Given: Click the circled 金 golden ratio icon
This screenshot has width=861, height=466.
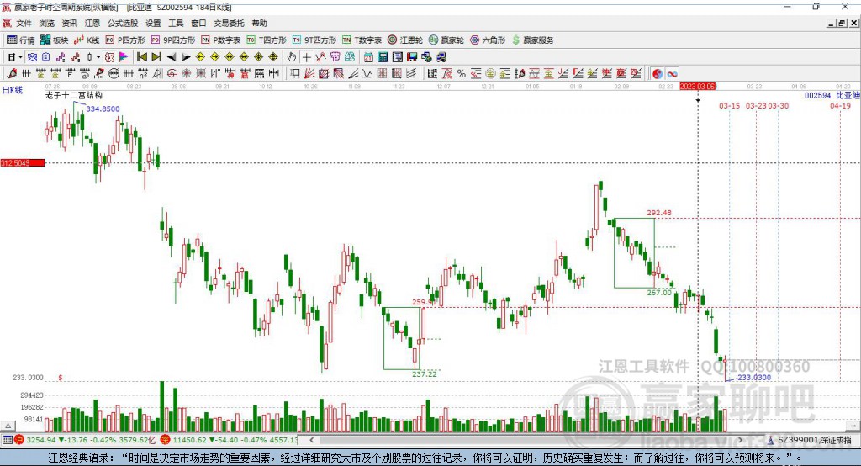Looking at the screenshot, I should 490,74.
